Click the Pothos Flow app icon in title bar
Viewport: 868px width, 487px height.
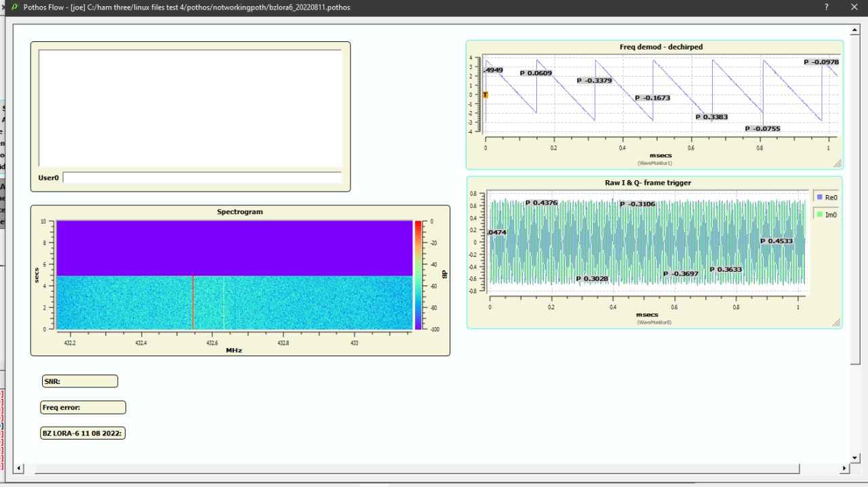[x=14, y=7]
